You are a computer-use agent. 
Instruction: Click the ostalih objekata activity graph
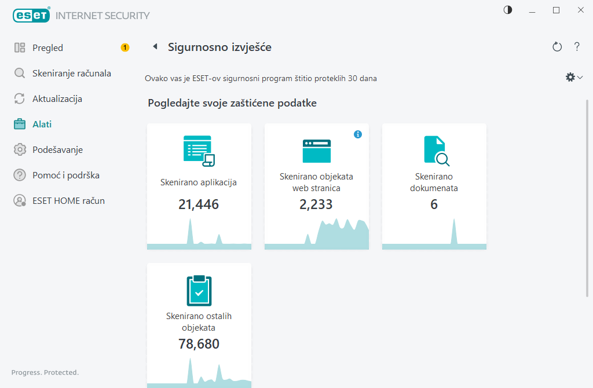pos(199,373)
